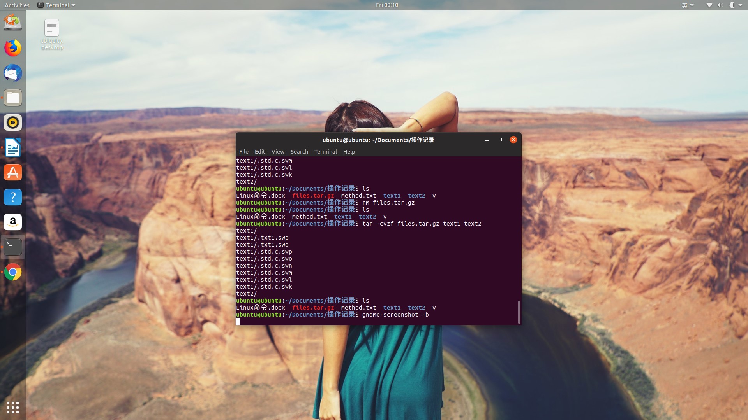Expand system menu arrow in top bar
This screenshot has height=420, width=748.
click(741, 5)
